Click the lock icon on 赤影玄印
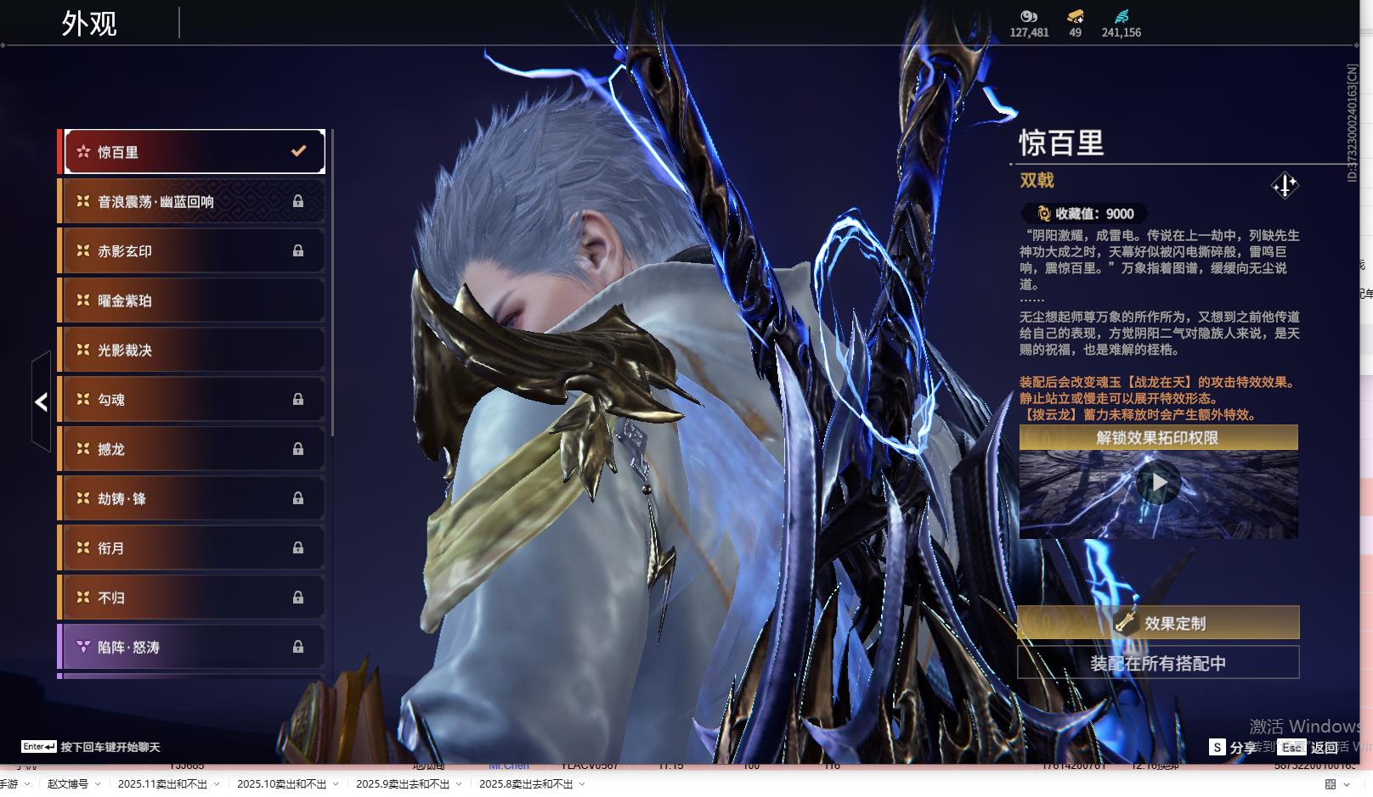 coord(298,250)
